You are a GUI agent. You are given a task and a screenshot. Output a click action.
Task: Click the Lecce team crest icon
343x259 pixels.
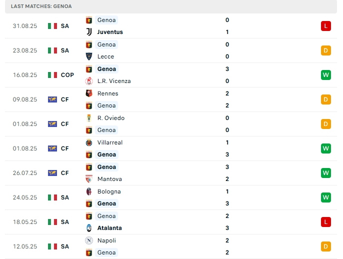tap(89, 56)
